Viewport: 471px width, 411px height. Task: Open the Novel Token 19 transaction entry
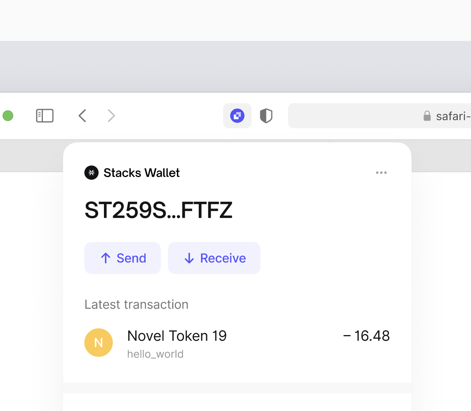[x=177, y=335]
